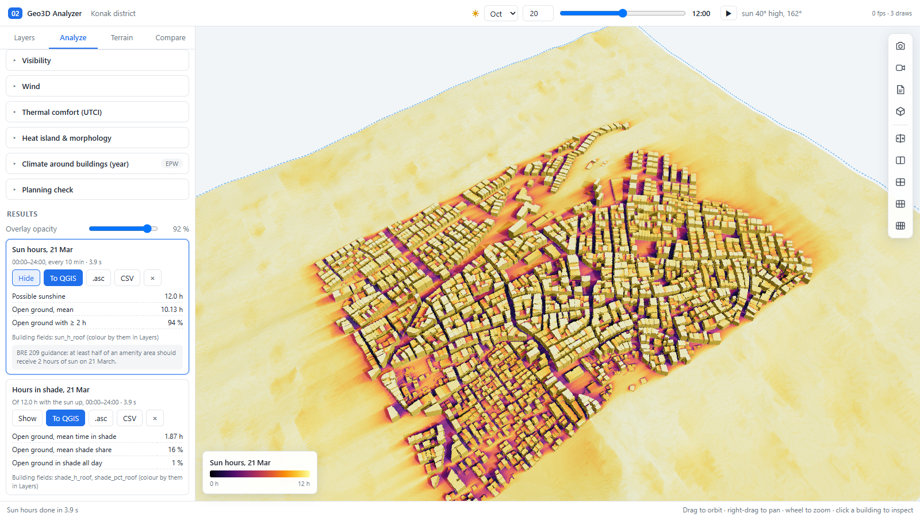
Task: Send Hours in shade To QGIS
Action: pos(66,418)
